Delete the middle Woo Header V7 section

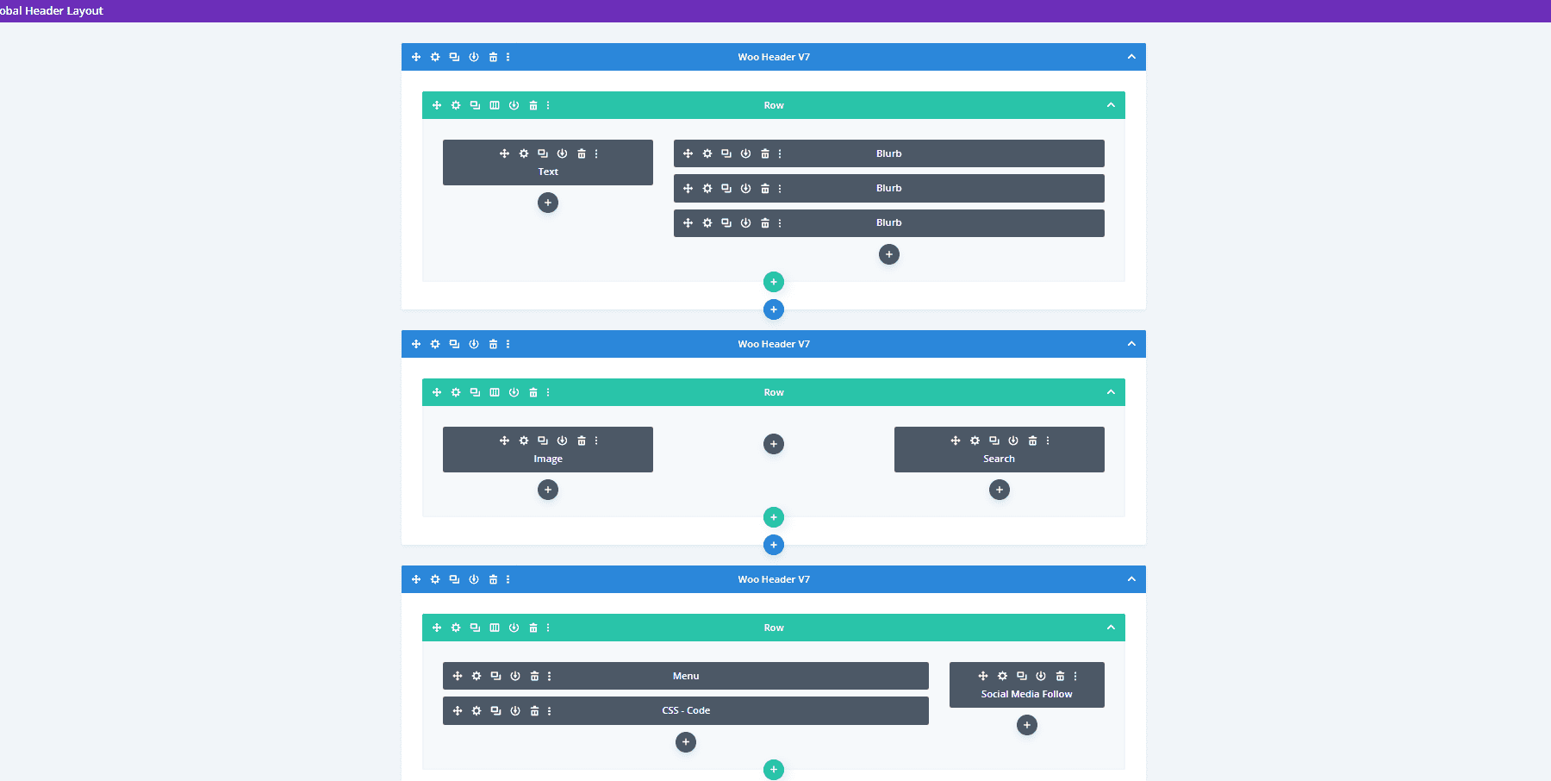pos(493,344)
